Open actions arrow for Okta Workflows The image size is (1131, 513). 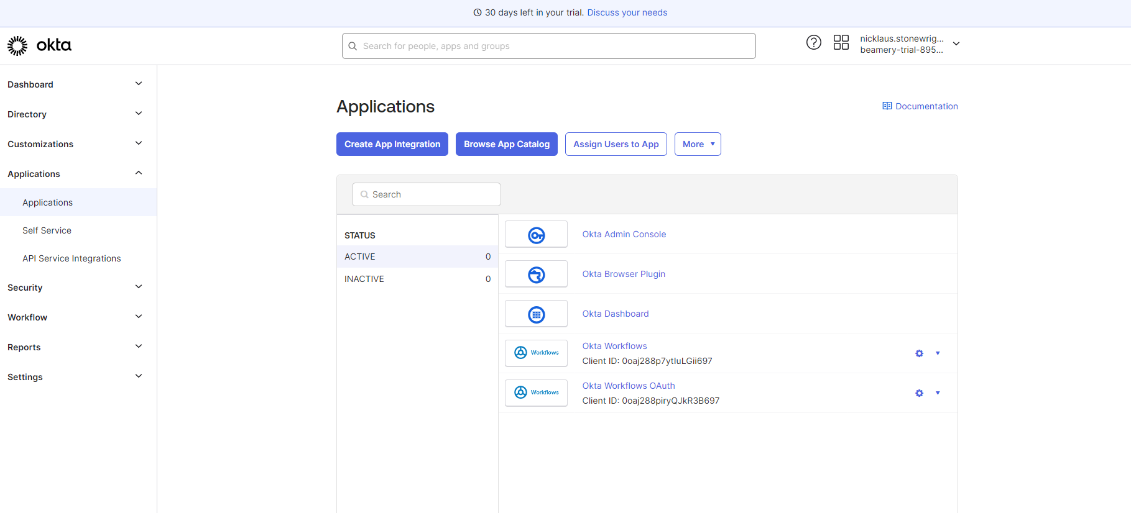[x=938, y=353]
